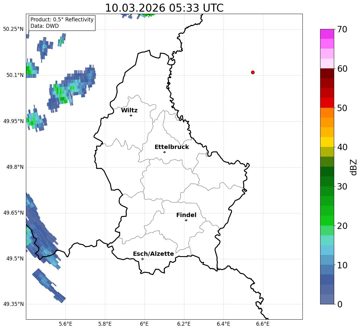This screenshot has width=361, height=330.
Task: Click the 20 tick on the colorbar
Action: (x=342, y=226)
